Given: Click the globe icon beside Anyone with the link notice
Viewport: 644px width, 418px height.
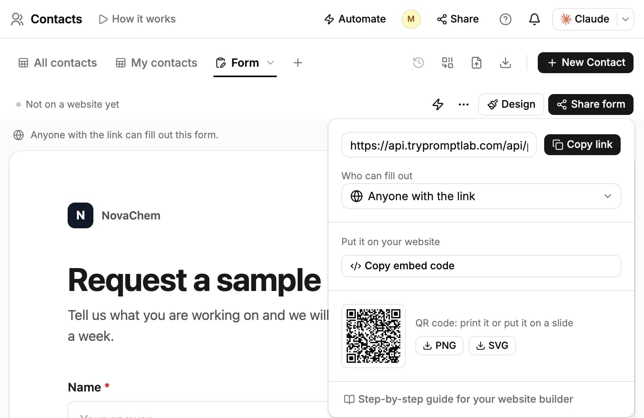Looking at the screenshot, I should tap(19, 135).
